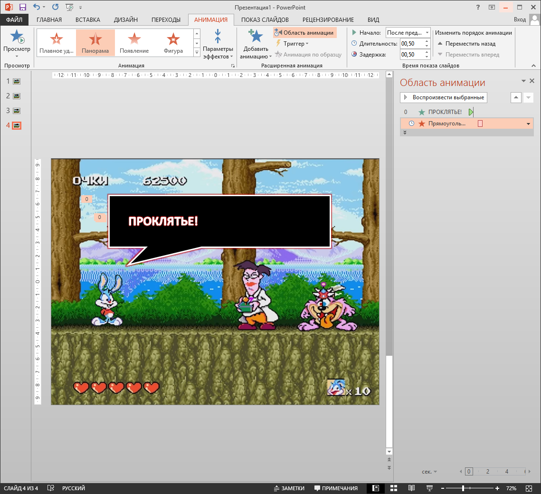Open animation pane options dropdown arrow
The height and width of the screenshot is (494, 541).
coord(523,81)
